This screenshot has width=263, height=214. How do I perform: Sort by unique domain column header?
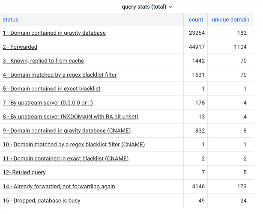[230, 20]
